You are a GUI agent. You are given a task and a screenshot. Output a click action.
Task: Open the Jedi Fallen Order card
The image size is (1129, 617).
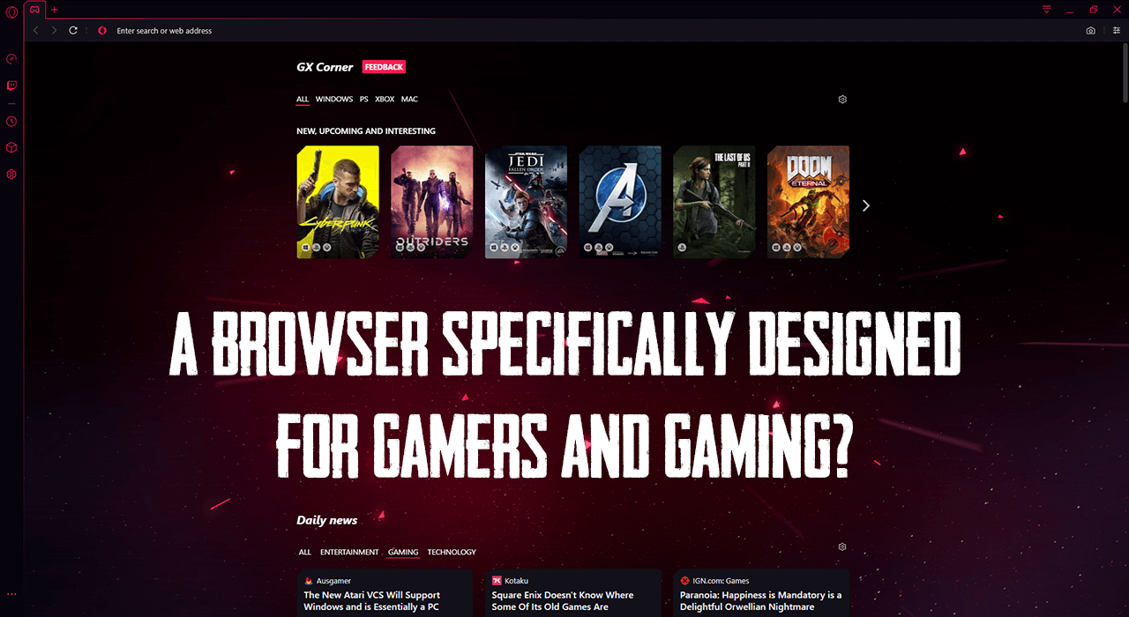[526, 202]
